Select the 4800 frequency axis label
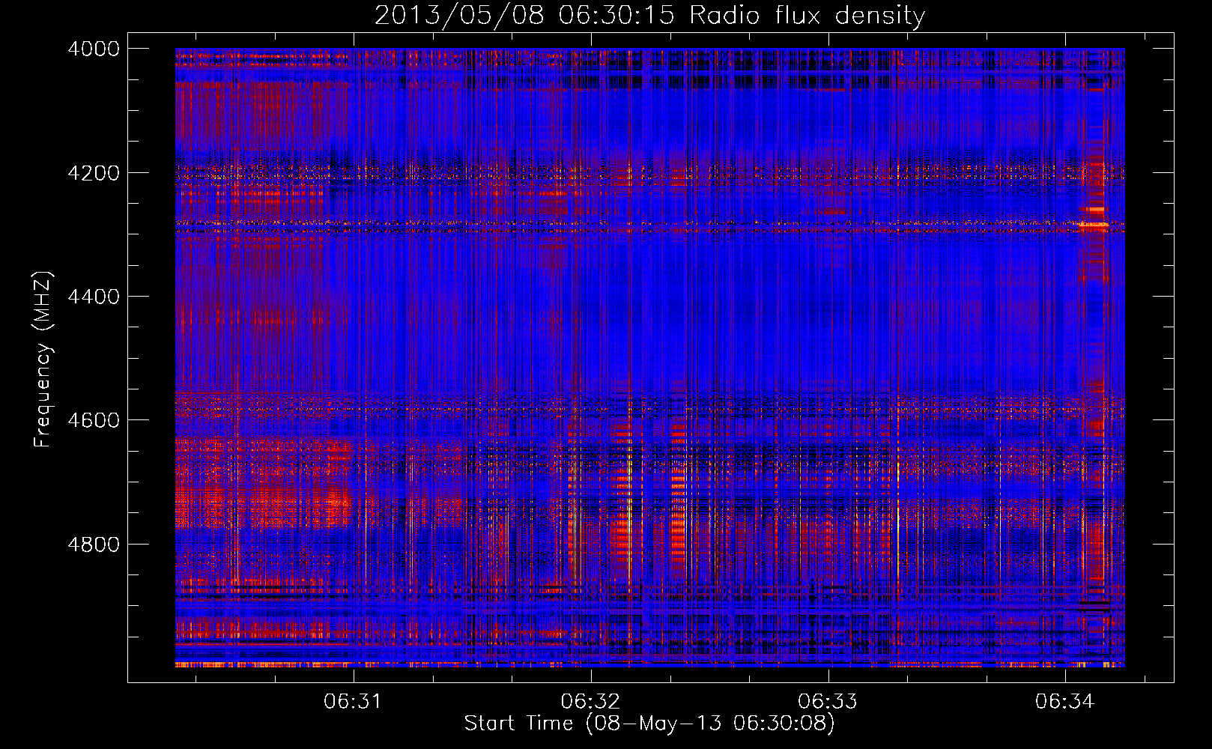 (94, 544)
